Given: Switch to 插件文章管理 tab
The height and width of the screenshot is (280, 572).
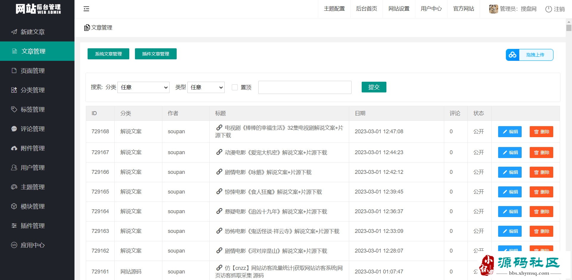Looking at the screenshot, I should pyautogui.click(x=156, y=54).
